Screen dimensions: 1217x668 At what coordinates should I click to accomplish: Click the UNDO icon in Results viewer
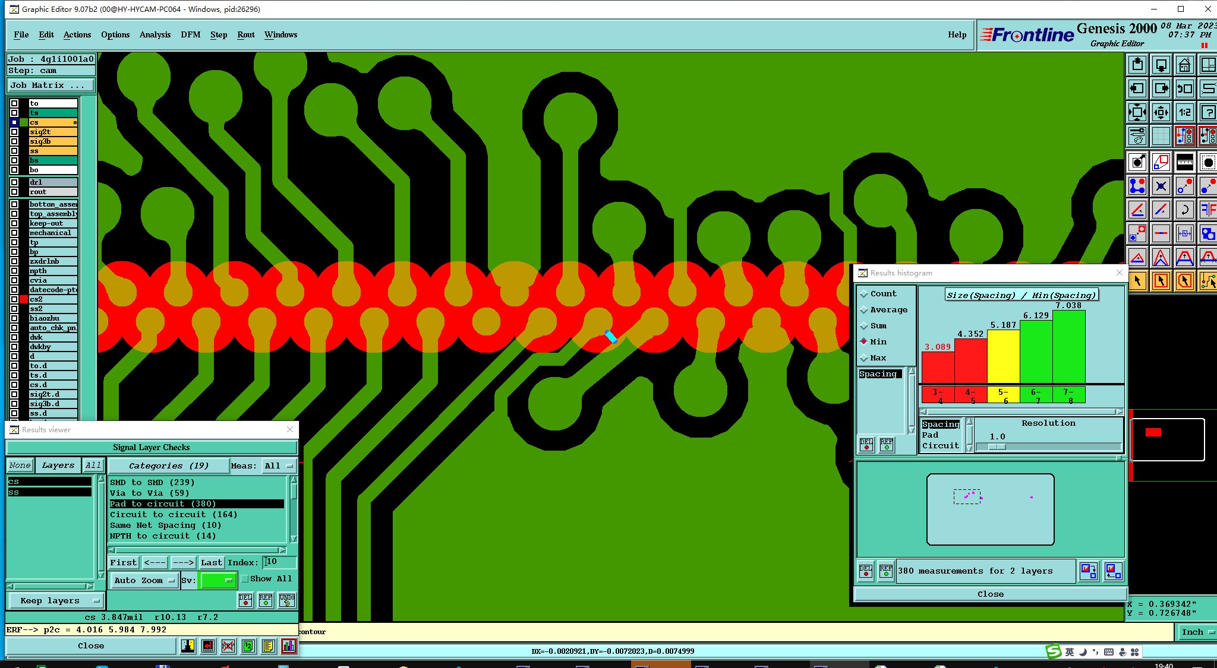tap(286, 600)
